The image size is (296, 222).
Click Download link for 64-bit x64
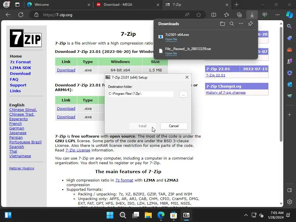(66, 70)
